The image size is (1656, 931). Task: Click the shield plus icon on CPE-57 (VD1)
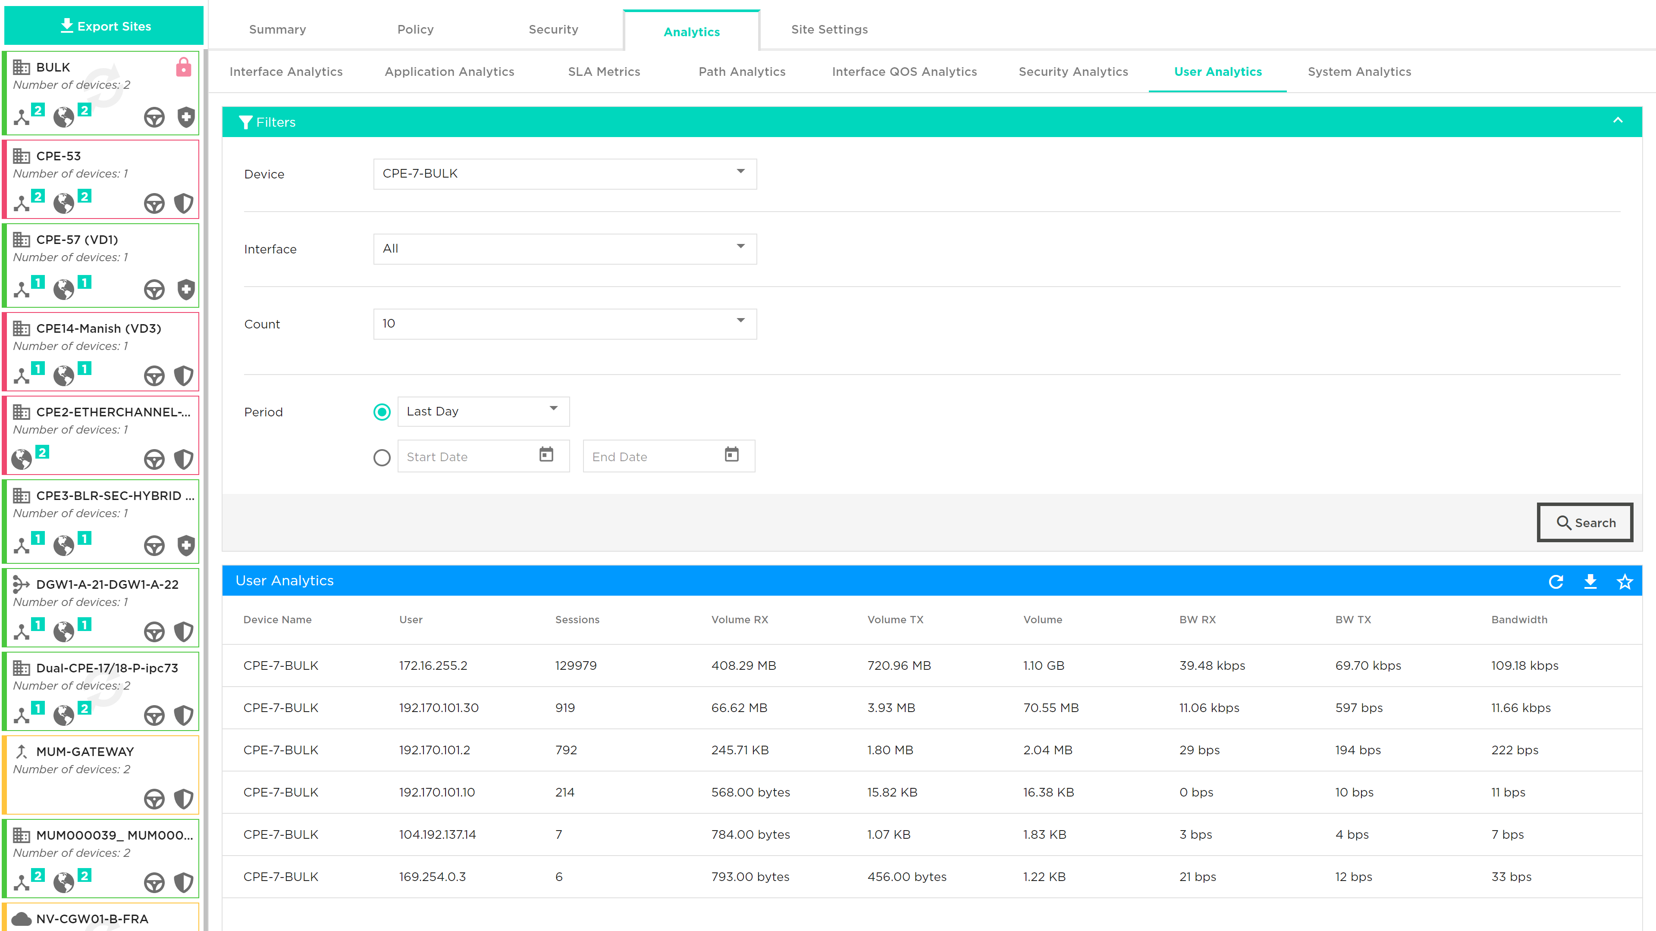[x=186, y=290]
